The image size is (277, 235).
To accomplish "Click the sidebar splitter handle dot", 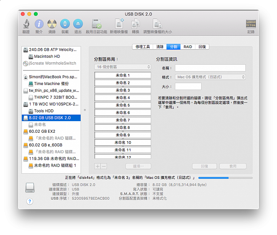I will 85,110.
